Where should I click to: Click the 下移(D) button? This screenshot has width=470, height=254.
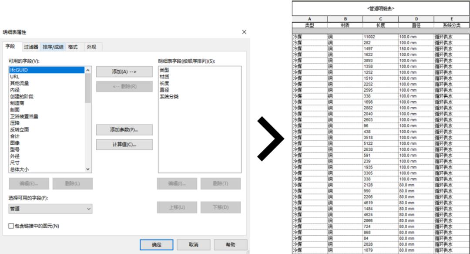click(221, 207)
